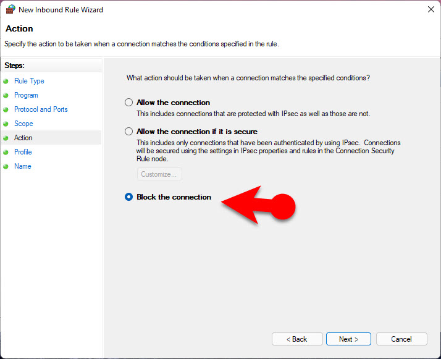Click the green bullet beside Rule Type
Image resolution: width=441 pixels, height=359 pixels.
point(6,82)
